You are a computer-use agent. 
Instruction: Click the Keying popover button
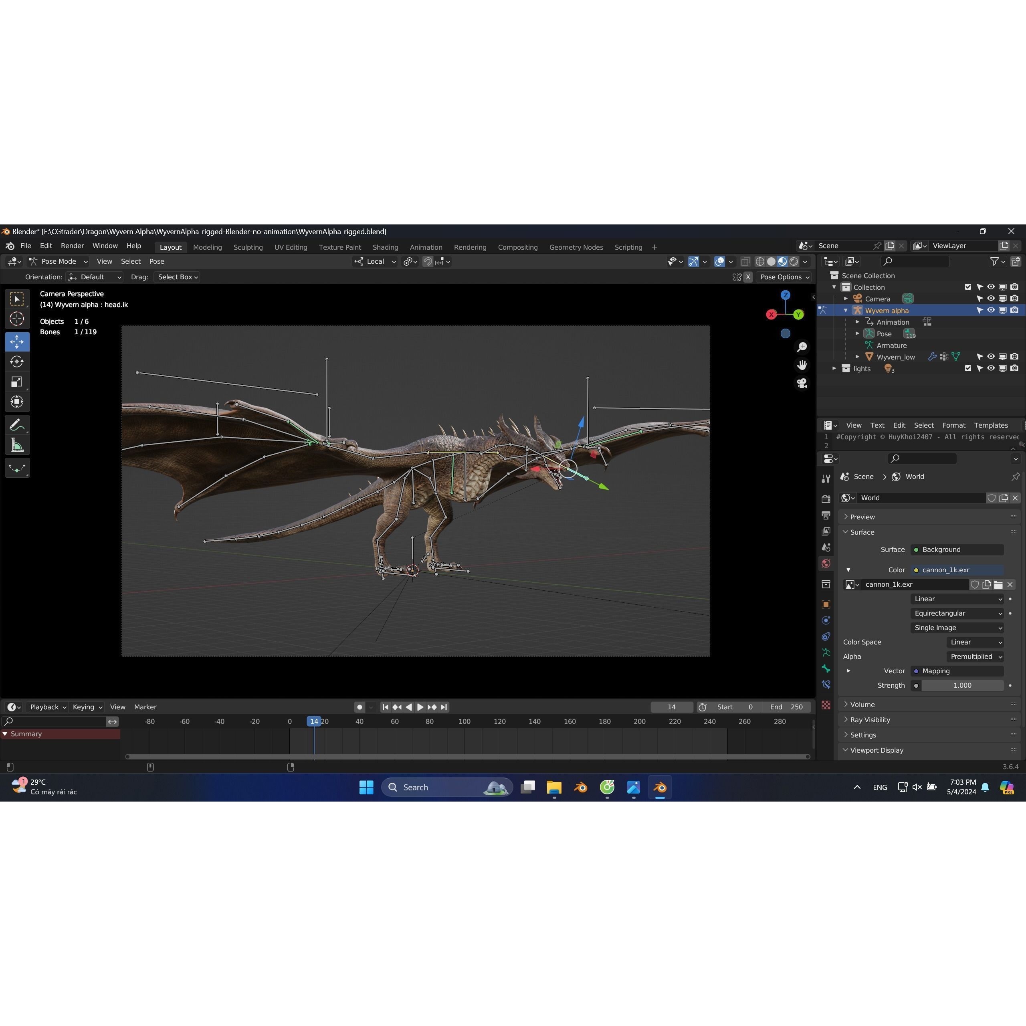[x=87, y=707]
